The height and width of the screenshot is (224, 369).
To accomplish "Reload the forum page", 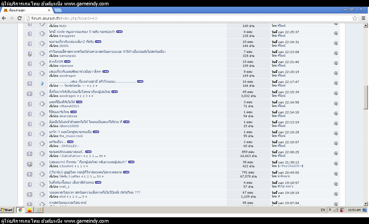I will 19,18.
